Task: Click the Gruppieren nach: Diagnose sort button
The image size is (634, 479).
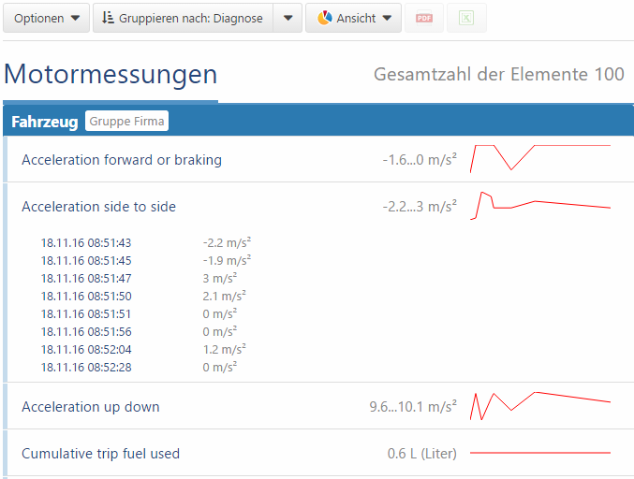Action: [x=184, y=18]
